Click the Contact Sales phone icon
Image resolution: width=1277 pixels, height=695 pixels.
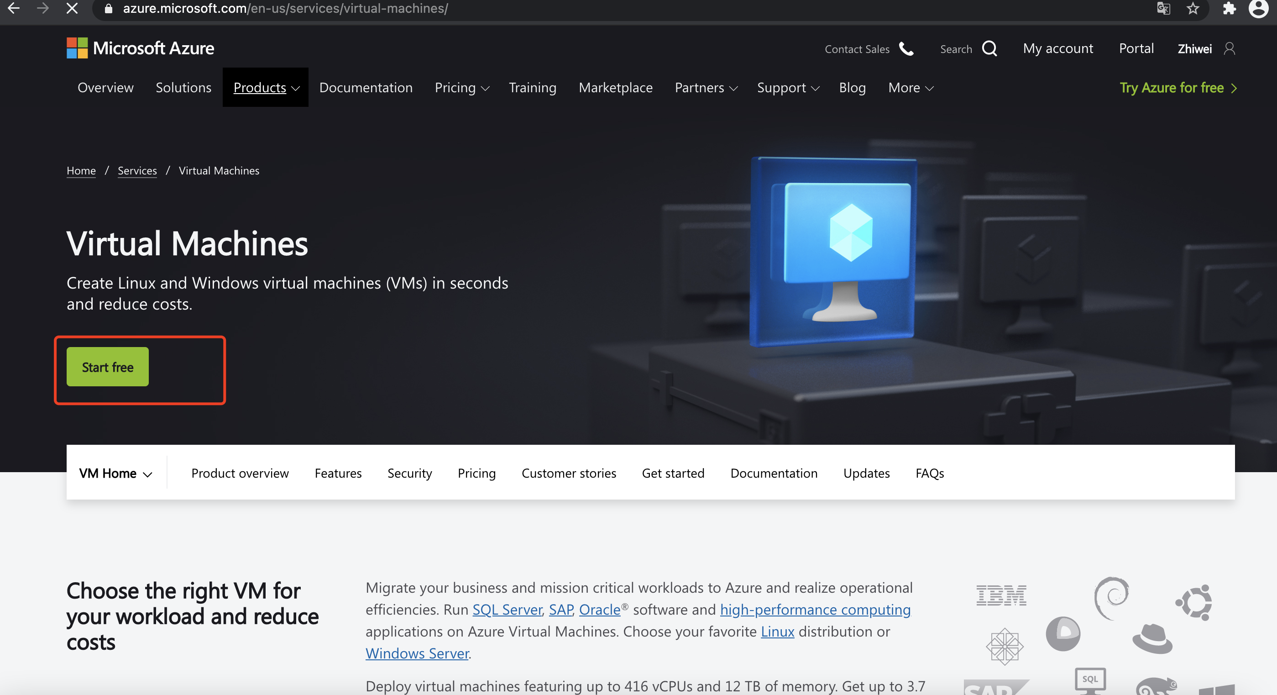[x=906, y=48]
